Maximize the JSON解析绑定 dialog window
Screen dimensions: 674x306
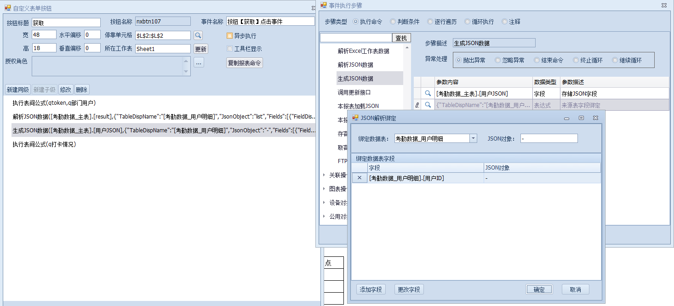click(x=581, y=118)
